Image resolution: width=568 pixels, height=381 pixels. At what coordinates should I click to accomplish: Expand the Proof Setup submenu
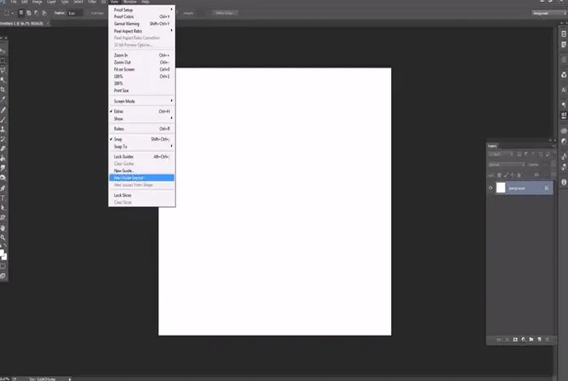click(x=142, y=10)
